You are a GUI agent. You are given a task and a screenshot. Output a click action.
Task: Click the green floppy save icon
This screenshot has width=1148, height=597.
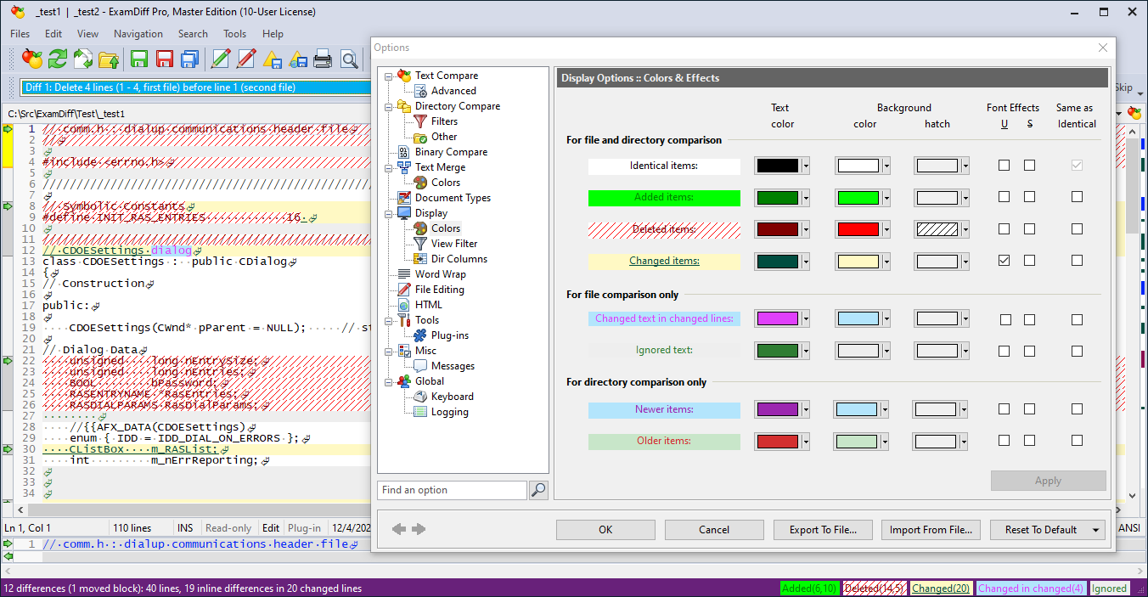pos(139,59)
